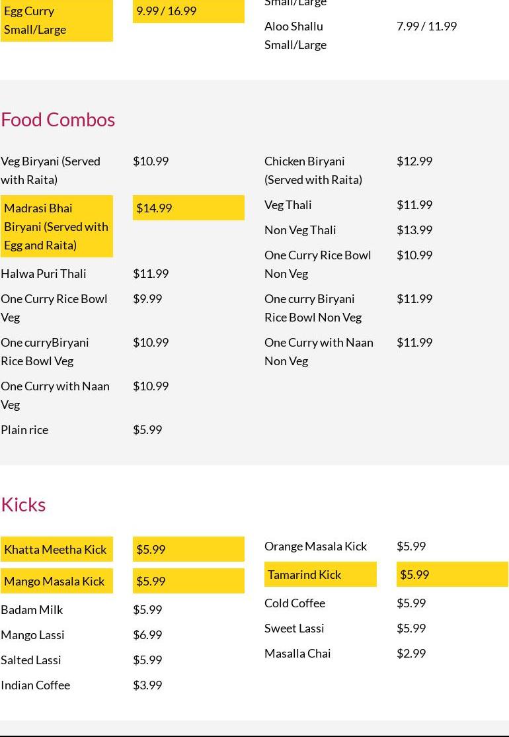Select the Khatta Meetha Kick item
The width and height of the screenshot is (509, 737).
click(x=56, y=549)
